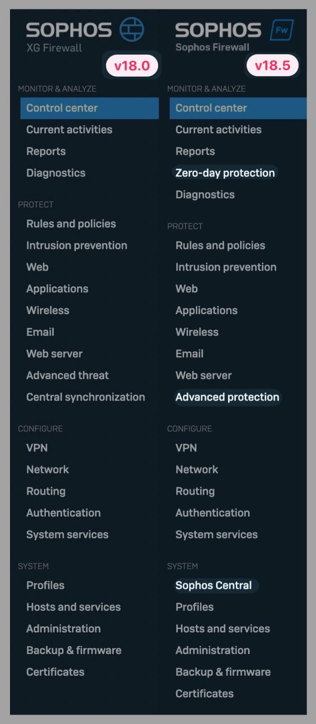Open Zero-day protection in the v18.5 menu
The image size is (316, 724).
point(225,173)
